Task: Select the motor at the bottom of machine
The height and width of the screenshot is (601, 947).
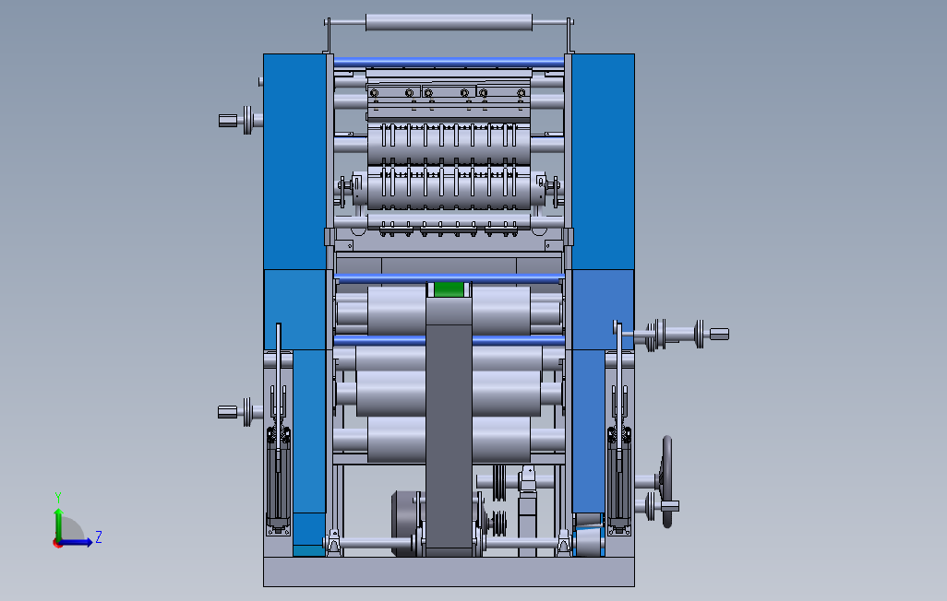Action: pyautogui.click(x=407, y=523)
